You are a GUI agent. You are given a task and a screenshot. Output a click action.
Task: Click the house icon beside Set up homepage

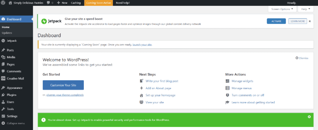[x=142, y=95]
